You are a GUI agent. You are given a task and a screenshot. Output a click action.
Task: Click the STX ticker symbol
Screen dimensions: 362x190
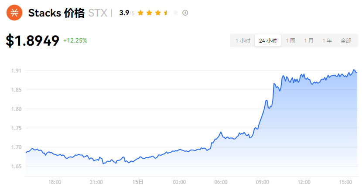(x=97, y=13)
